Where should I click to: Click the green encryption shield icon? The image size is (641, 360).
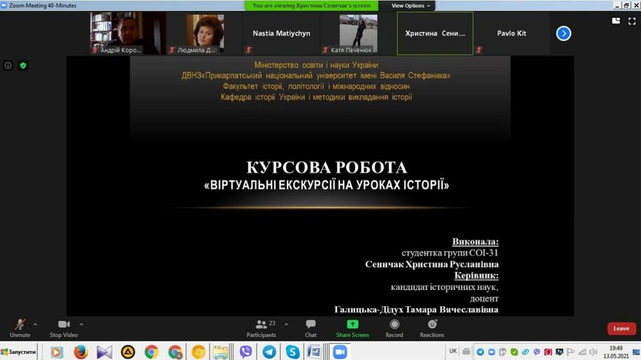point(23,65)
